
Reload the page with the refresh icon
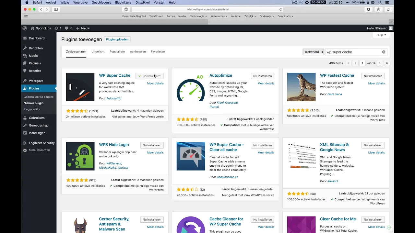point(281,9)
